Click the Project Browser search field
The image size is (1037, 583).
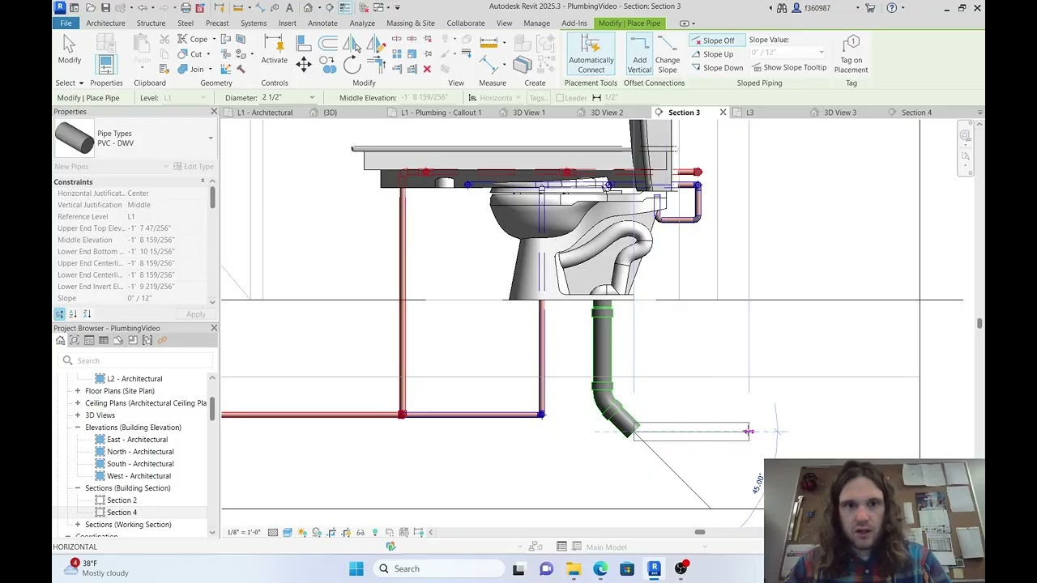(x=136, y=360)
